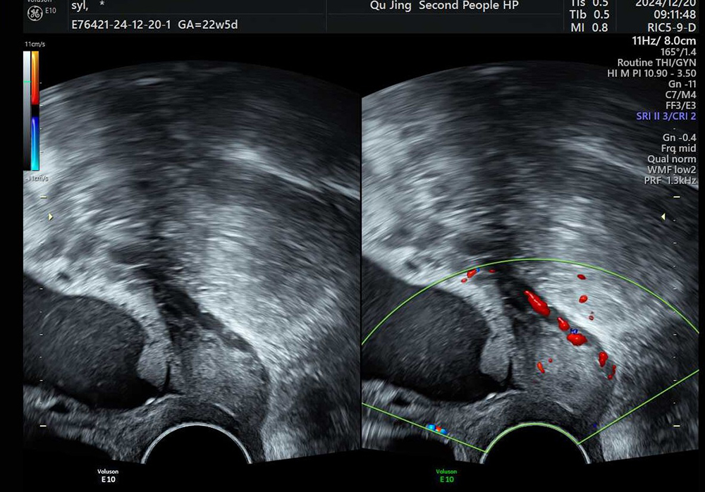Click the gestational age GA=22w5d
The height and width of the screenshot is (492, 705).
[x=208, y=24]
